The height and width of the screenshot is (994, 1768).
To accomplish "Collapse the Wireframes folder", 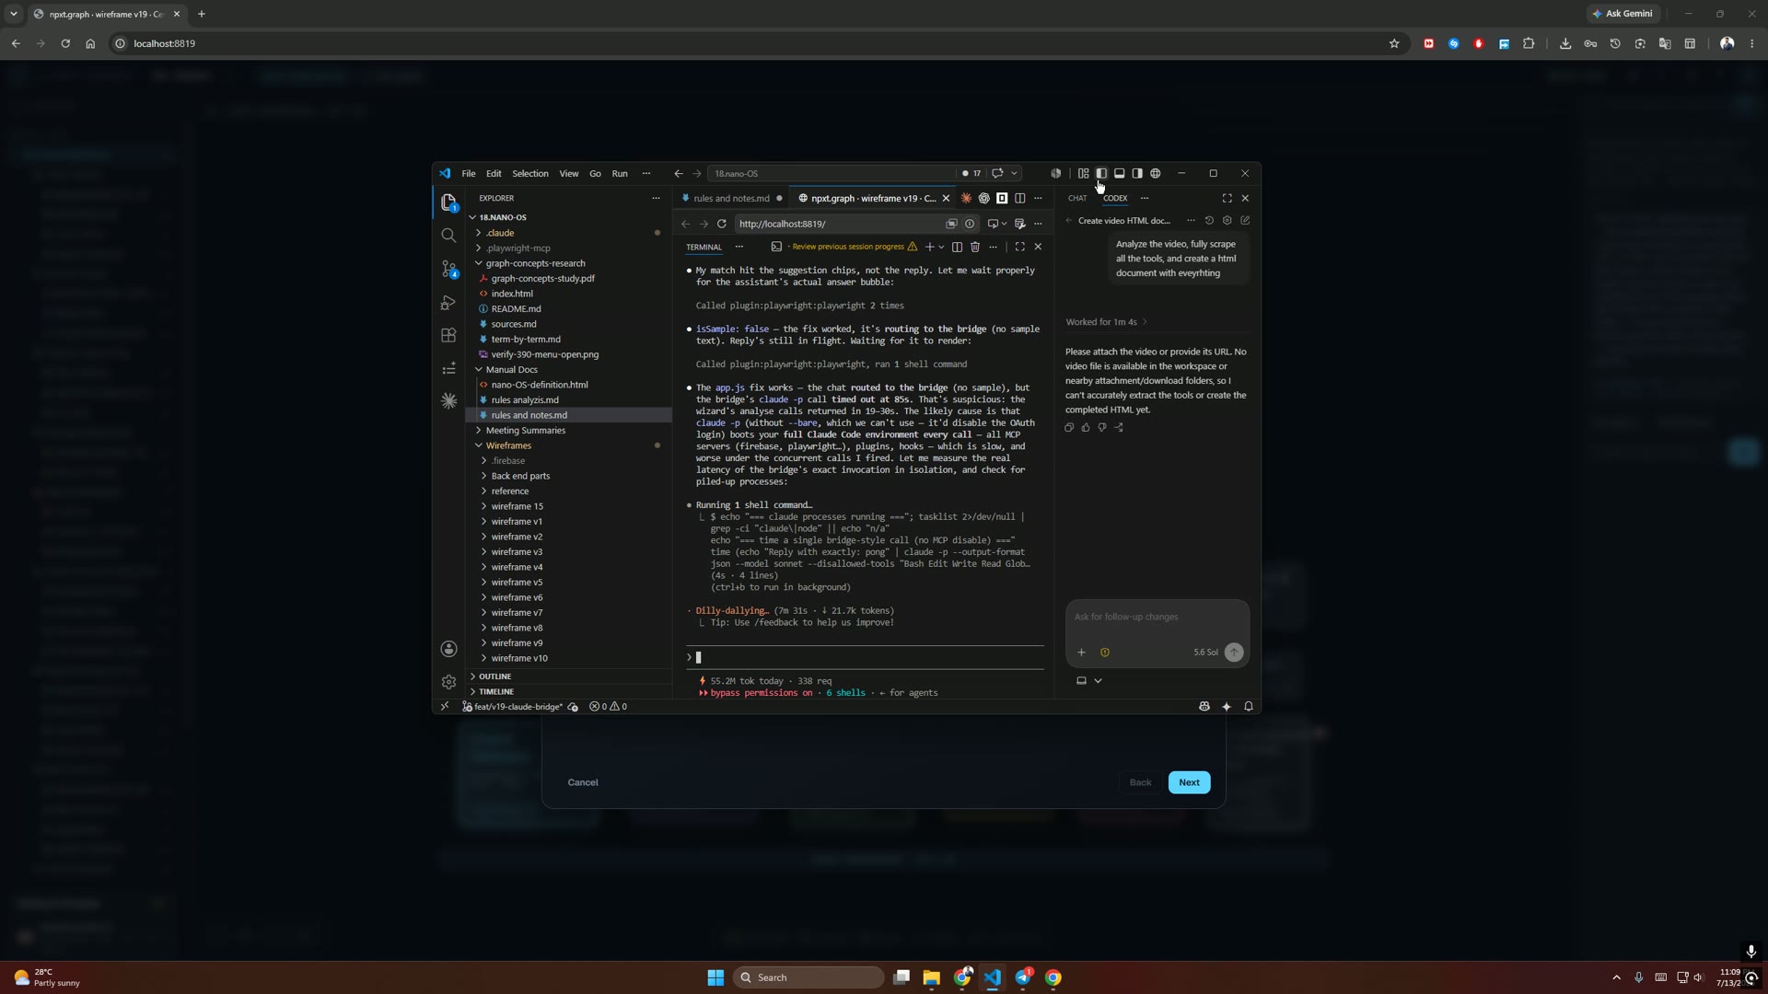I will point(566,445).
